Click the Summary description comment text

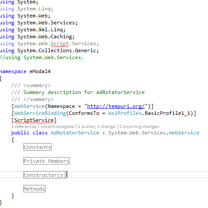pos(84,92)
